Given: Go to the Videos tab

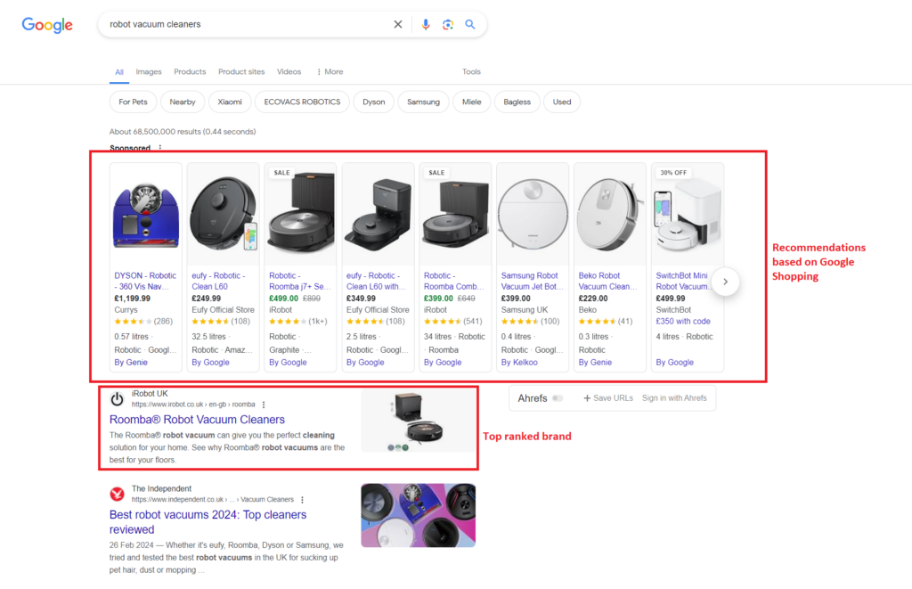Looking at the screenshot, I should pyautogui.click(x=289, y=71).
